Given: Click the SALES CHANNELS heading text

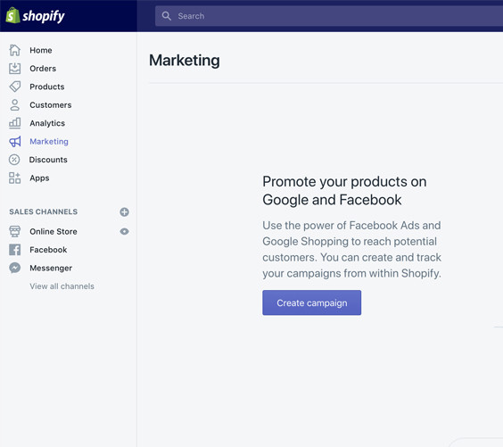Looking at the screenshot, I should point(44,211).
